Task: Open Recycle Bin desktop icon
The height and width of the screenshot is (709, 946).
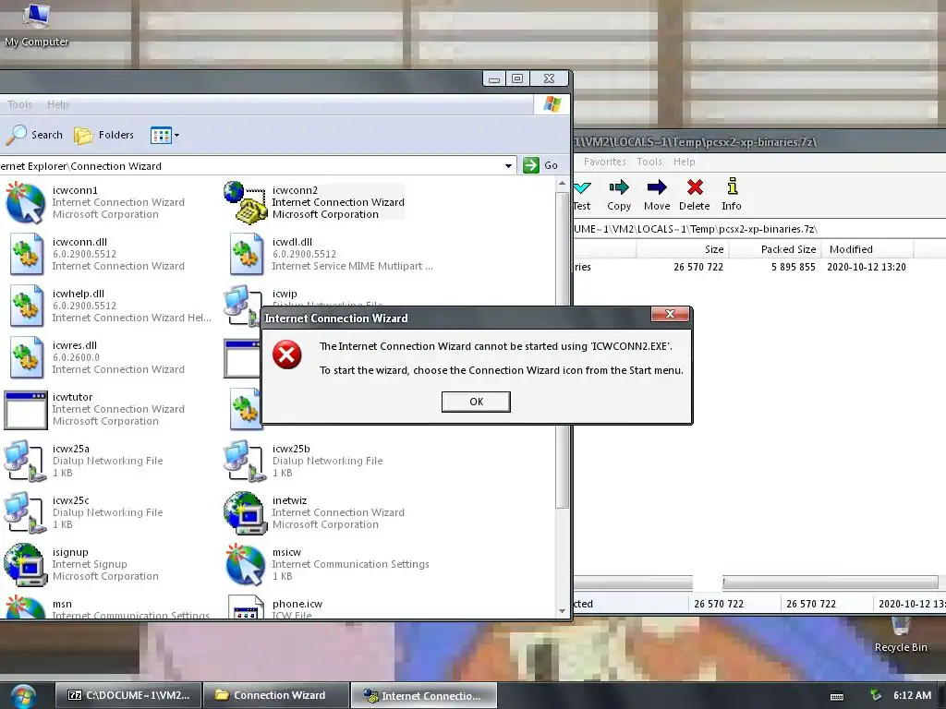Action: click(900, 636)
